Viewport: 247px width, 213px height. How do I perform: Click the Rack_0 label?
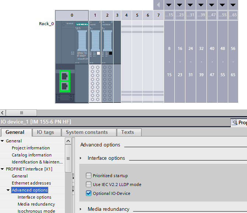pyautogui.click(x=46, y=24)
